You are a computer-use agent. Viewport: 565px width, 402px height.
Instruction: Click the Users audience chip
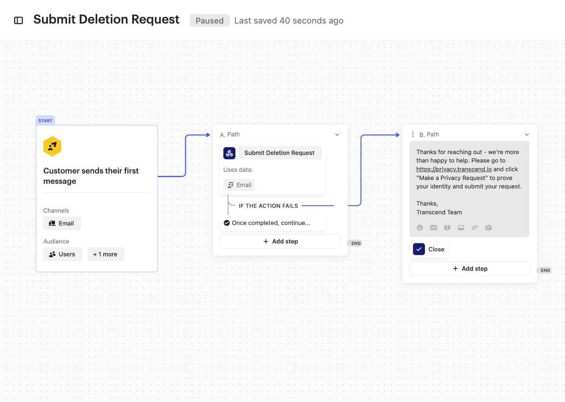pyautogui.click(x=63, y=254)
